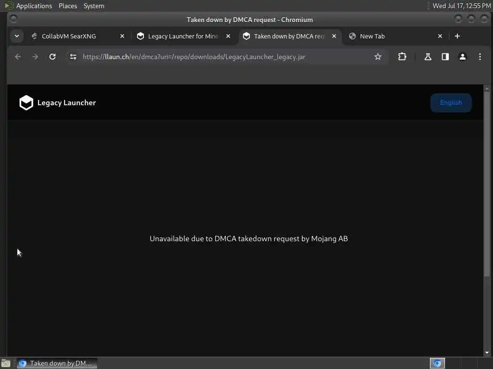This screenshot has width=493, height=369.
Task: Open the English language selector
Action: pos(451,103)
